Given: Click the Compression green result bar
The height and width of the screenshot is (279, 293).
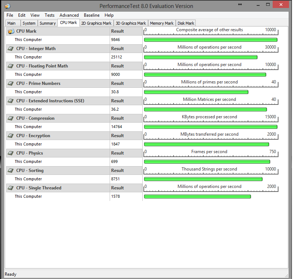Looking at the screenshot, I should pyautogui.click(x=211, y=127).
